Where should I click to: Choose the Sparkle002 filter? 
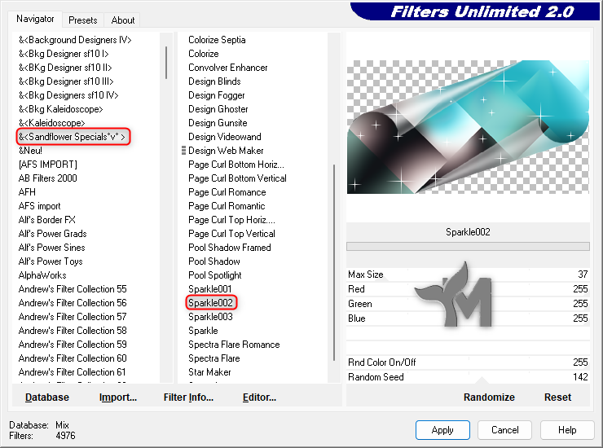(x=211, y=303)
